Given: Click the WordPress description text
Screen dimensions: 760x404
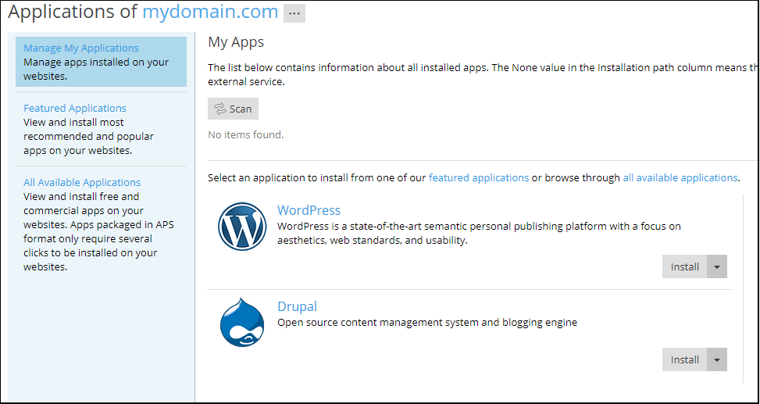Looking at the screenshot, I should tap(479, 234).
